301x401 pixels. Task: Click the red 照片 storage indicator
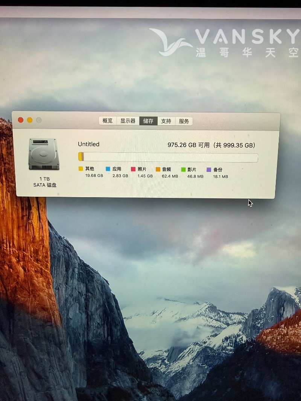coord(133,169)
